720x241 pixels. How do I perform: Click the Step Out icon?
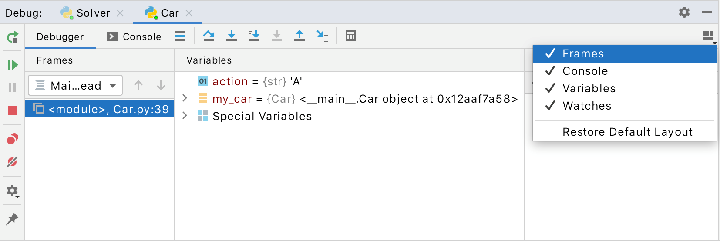(299, 36)
